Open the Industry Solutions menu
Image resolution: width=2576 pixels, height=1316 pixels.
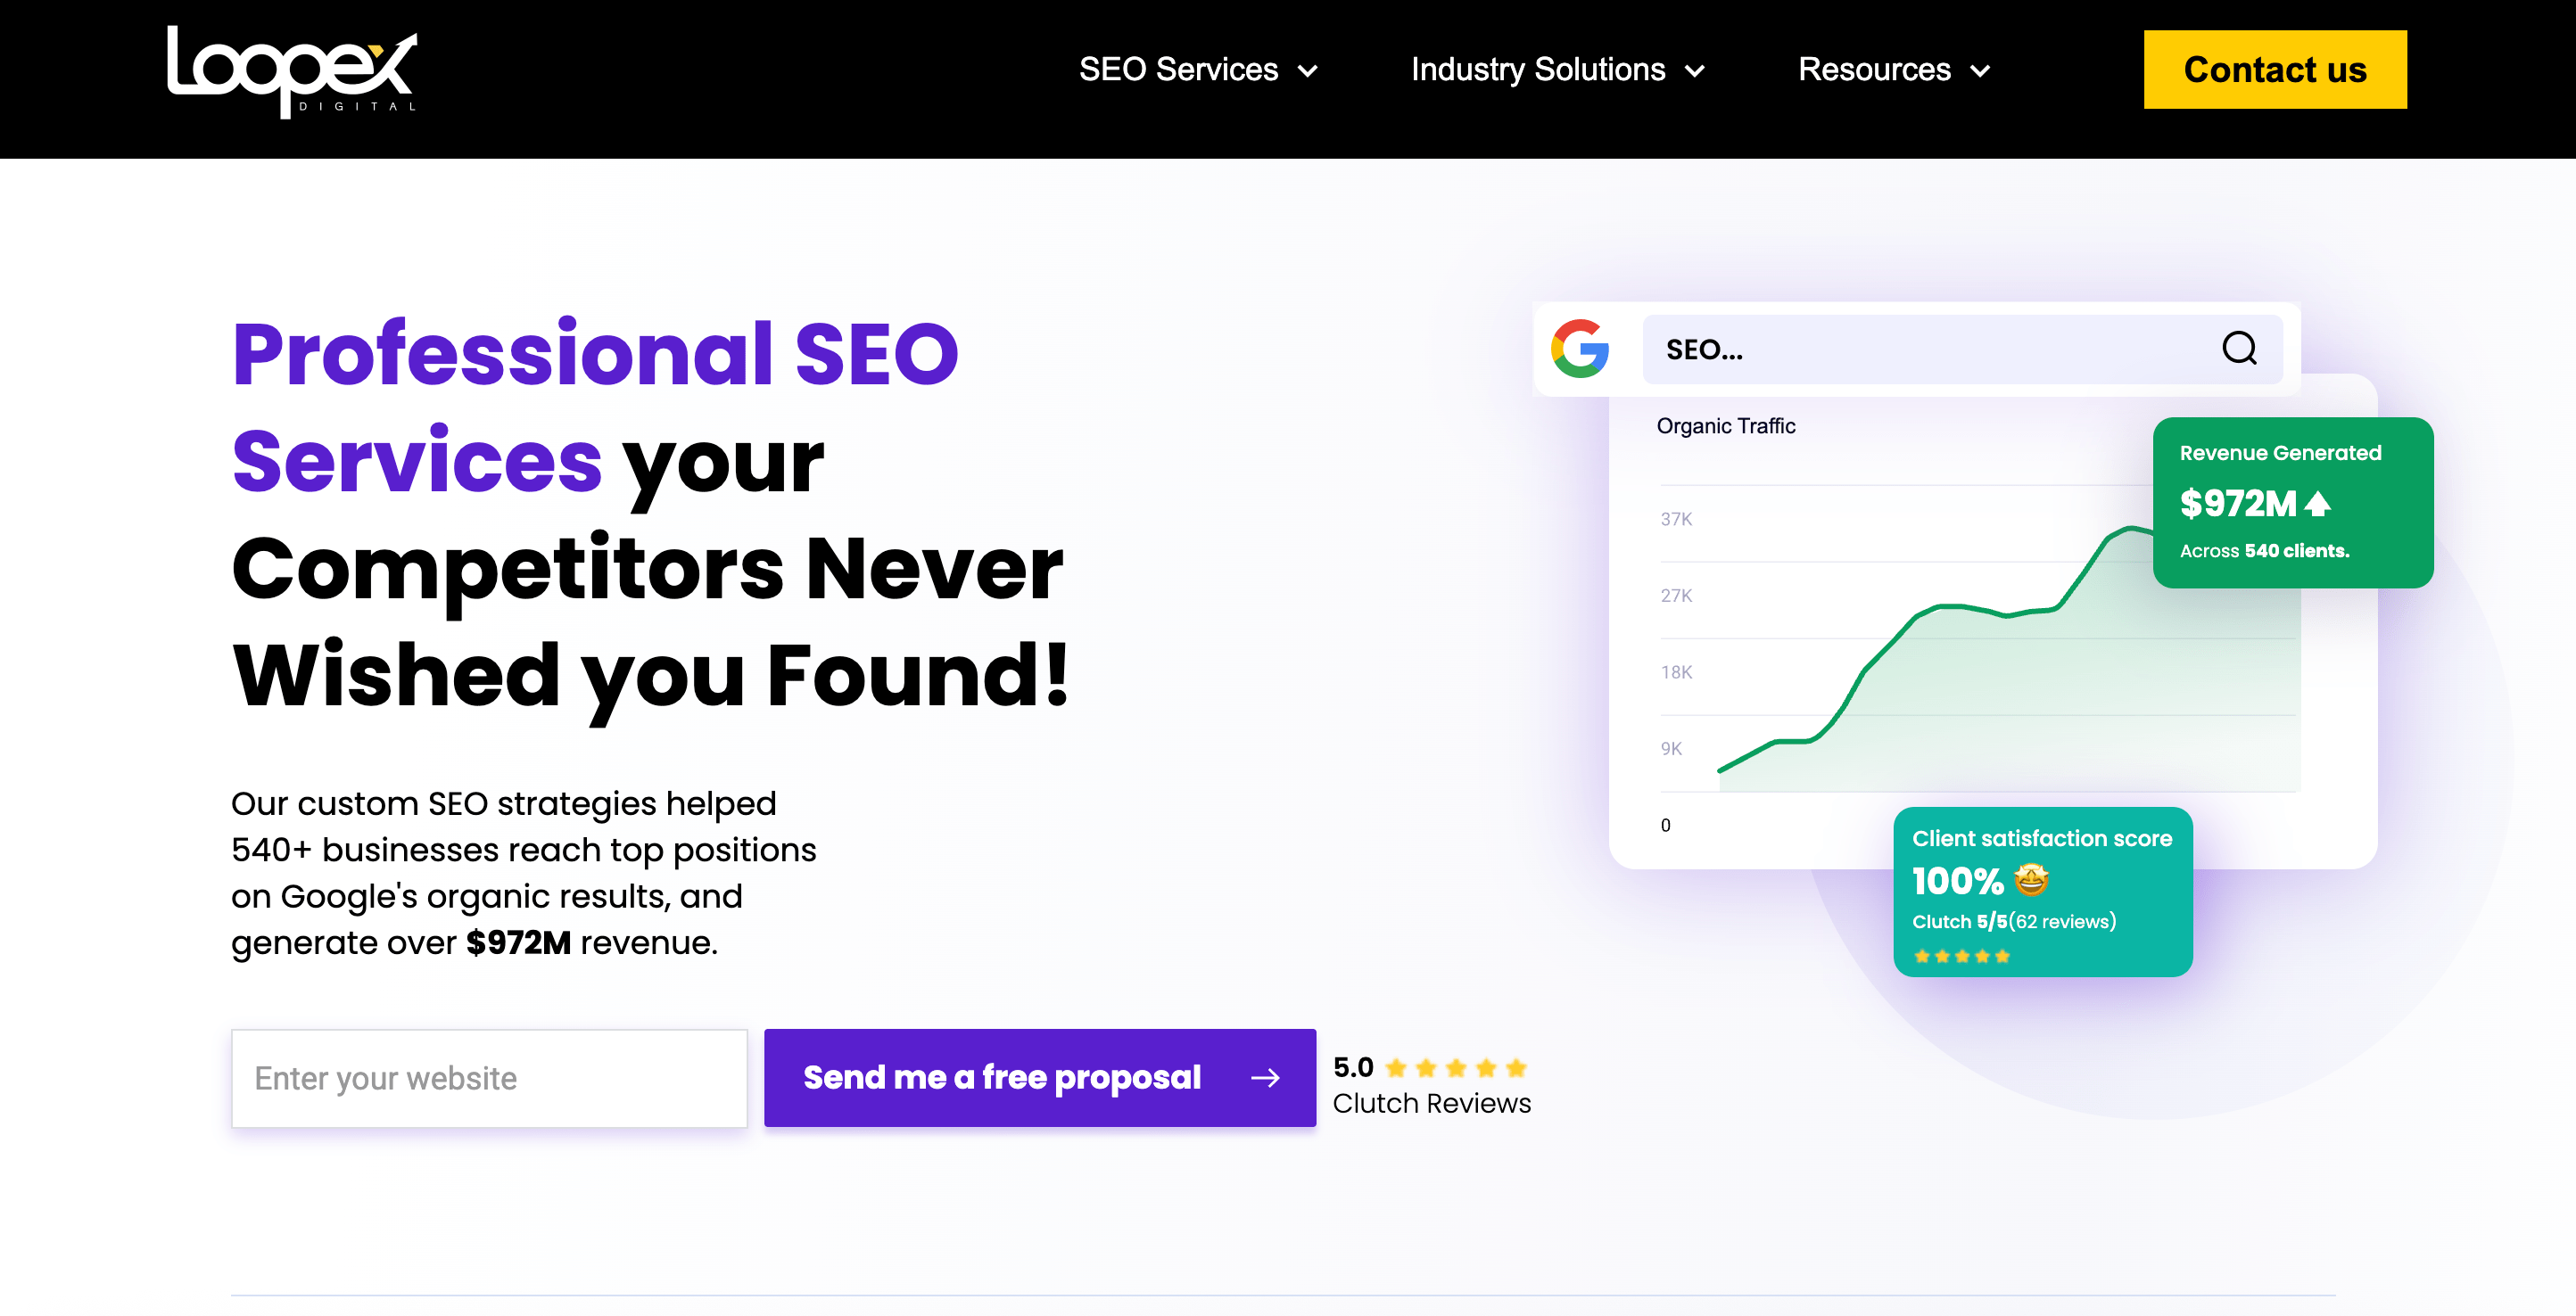(x=1537, y=70)
